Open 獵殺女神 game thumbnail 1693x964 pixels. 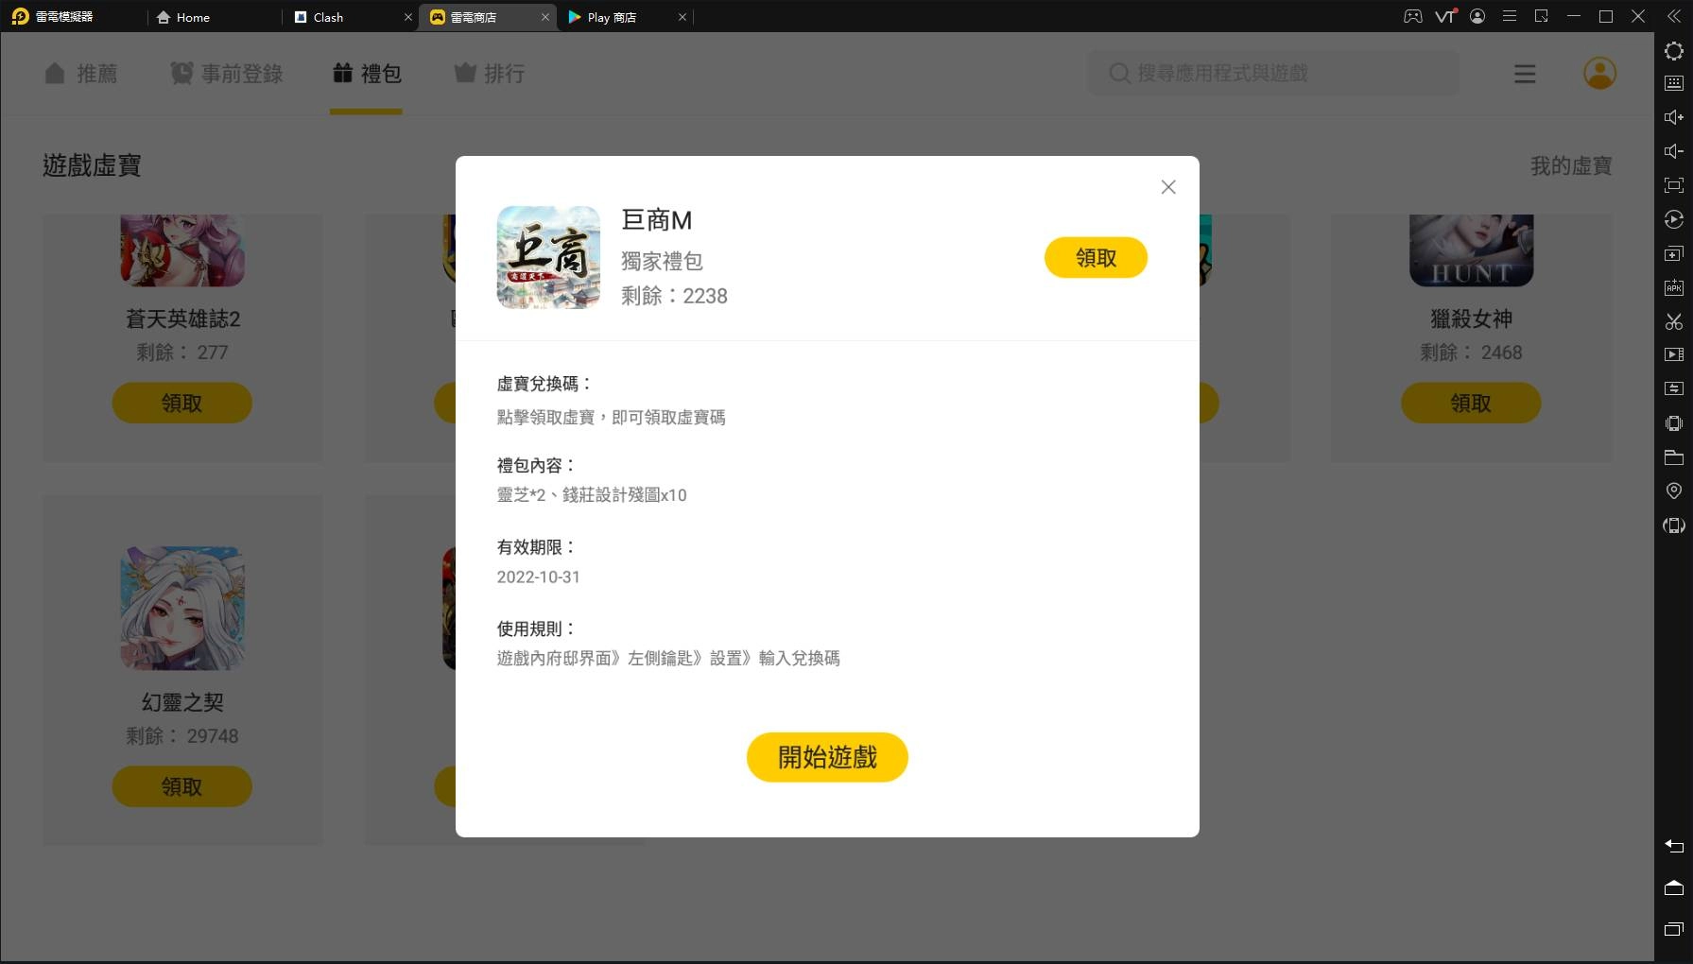tap(1471, 250)
